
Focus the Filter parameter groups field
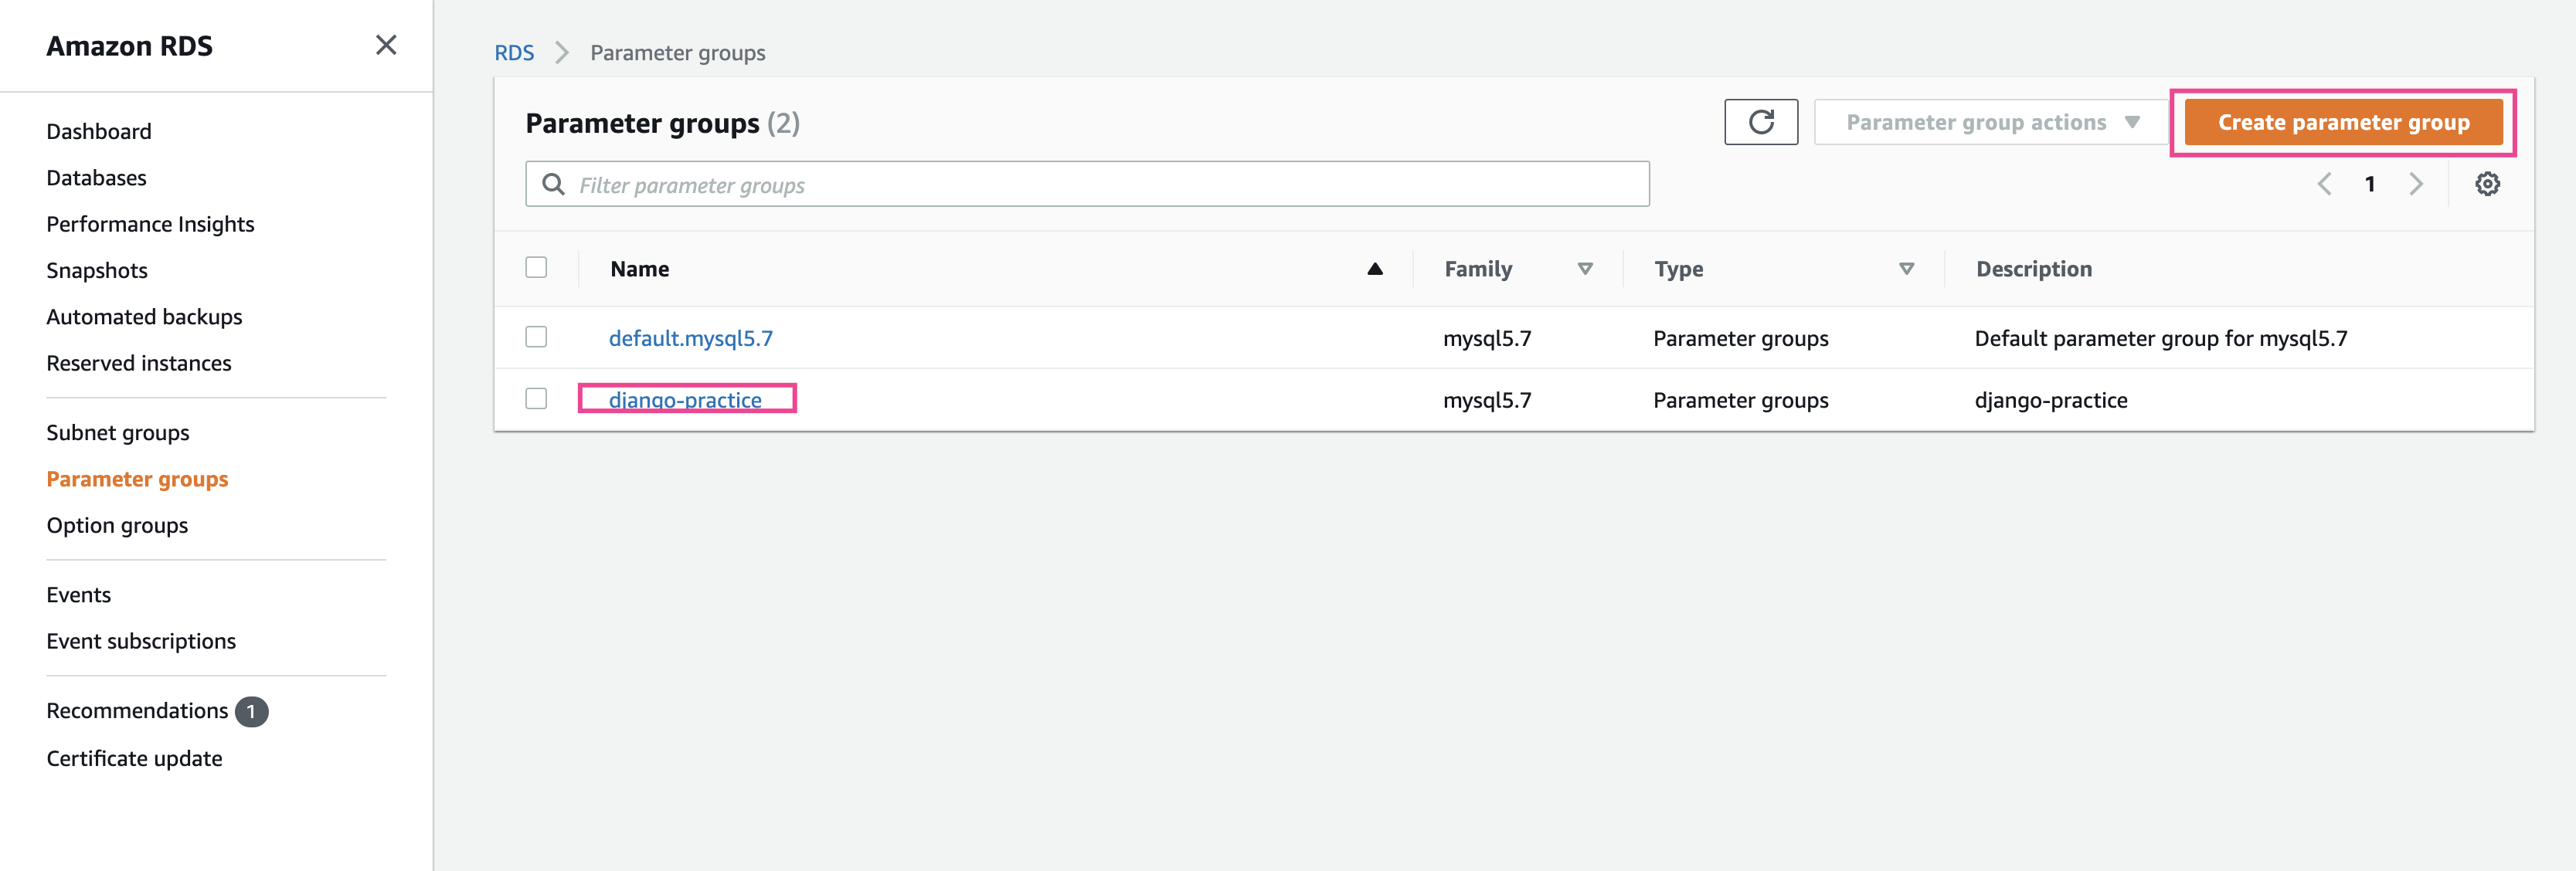1100,185
